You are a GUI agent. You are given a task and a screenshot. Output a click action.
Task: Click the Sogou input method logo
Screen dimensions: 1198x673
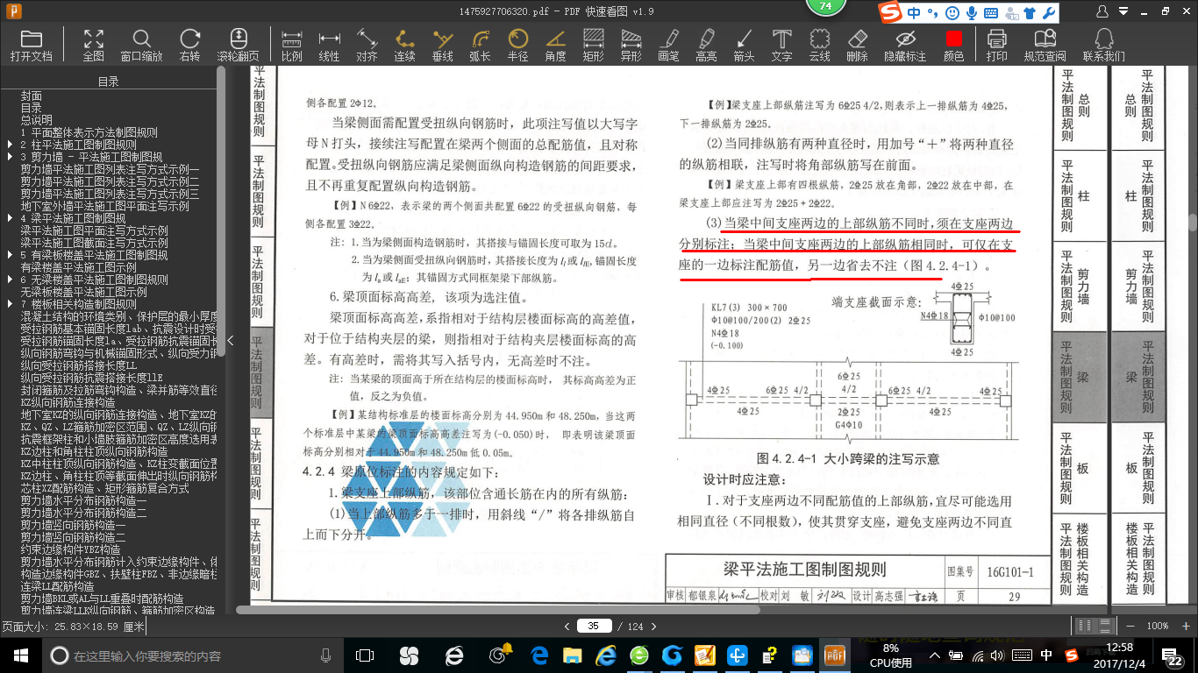[x=892, y=13]
